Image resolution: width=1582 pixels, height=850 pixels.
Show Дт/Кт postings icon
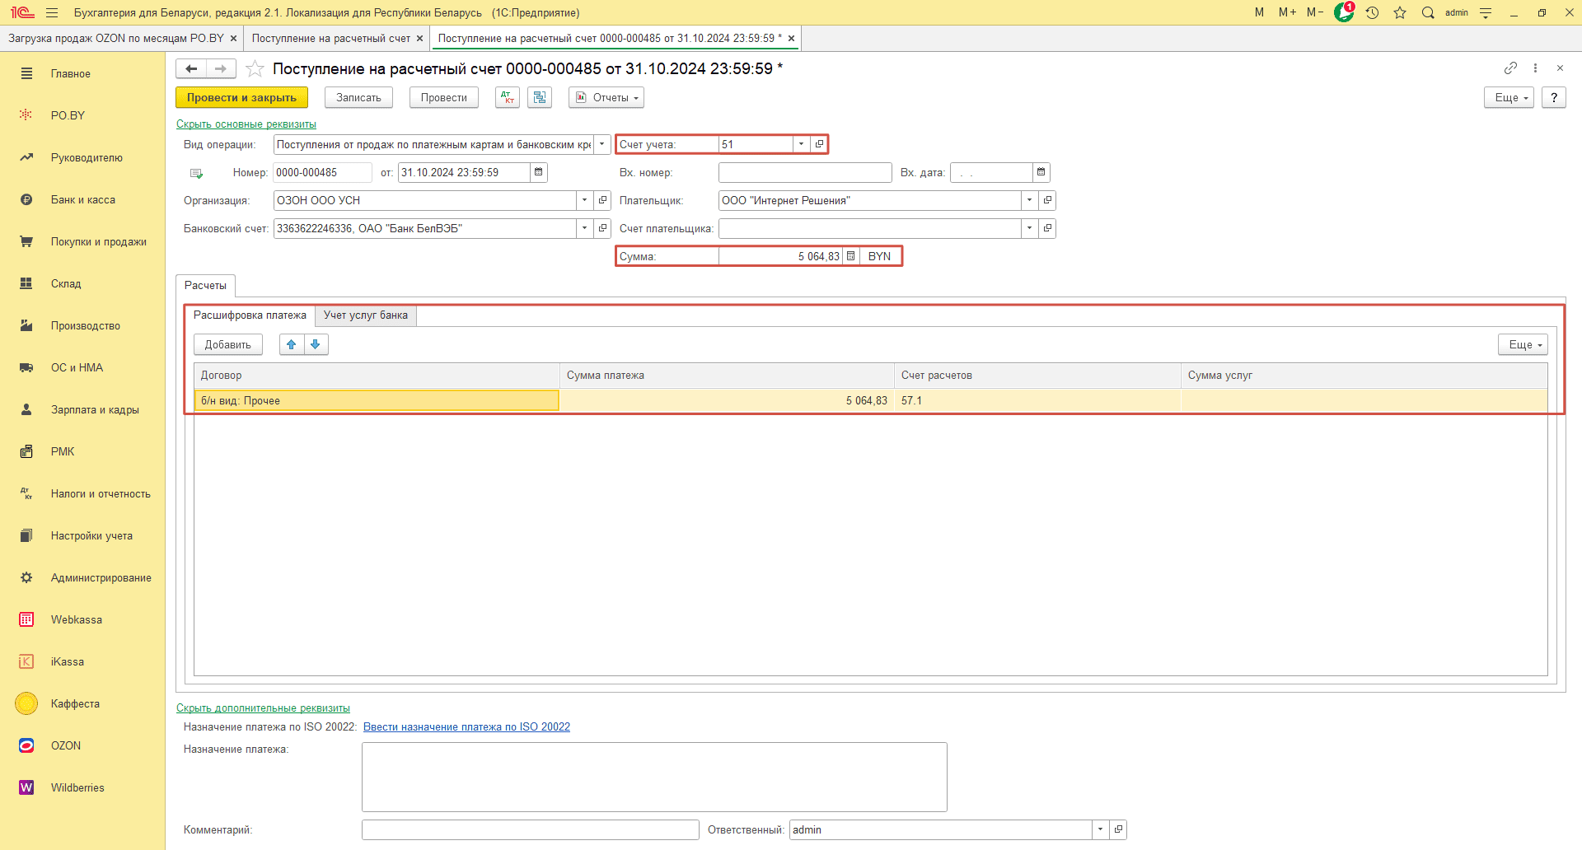pyautogui.click(x=508, y=97)
